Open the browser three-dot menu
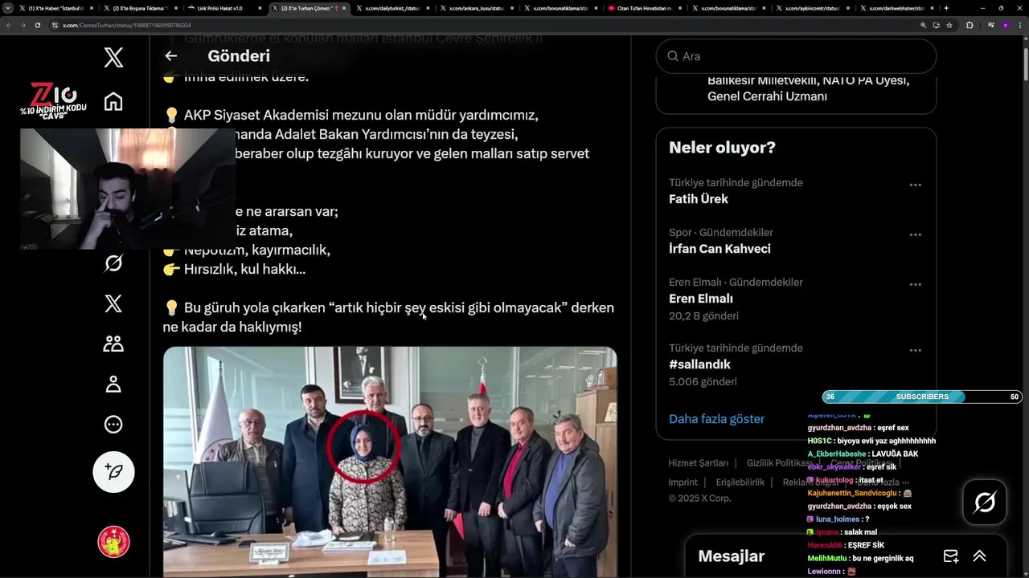The width and height of the screenshot is (1029, 578). [x=1020, y=25]
